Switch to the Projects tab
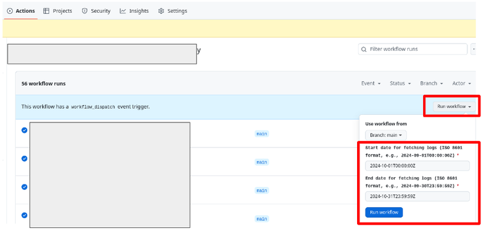 (x=58, y=11)
